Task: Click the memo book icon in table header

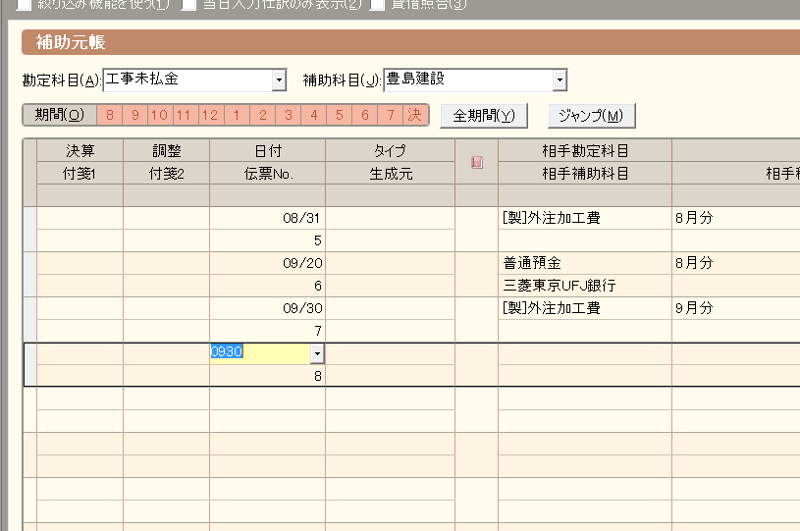Action: (476, 163)
